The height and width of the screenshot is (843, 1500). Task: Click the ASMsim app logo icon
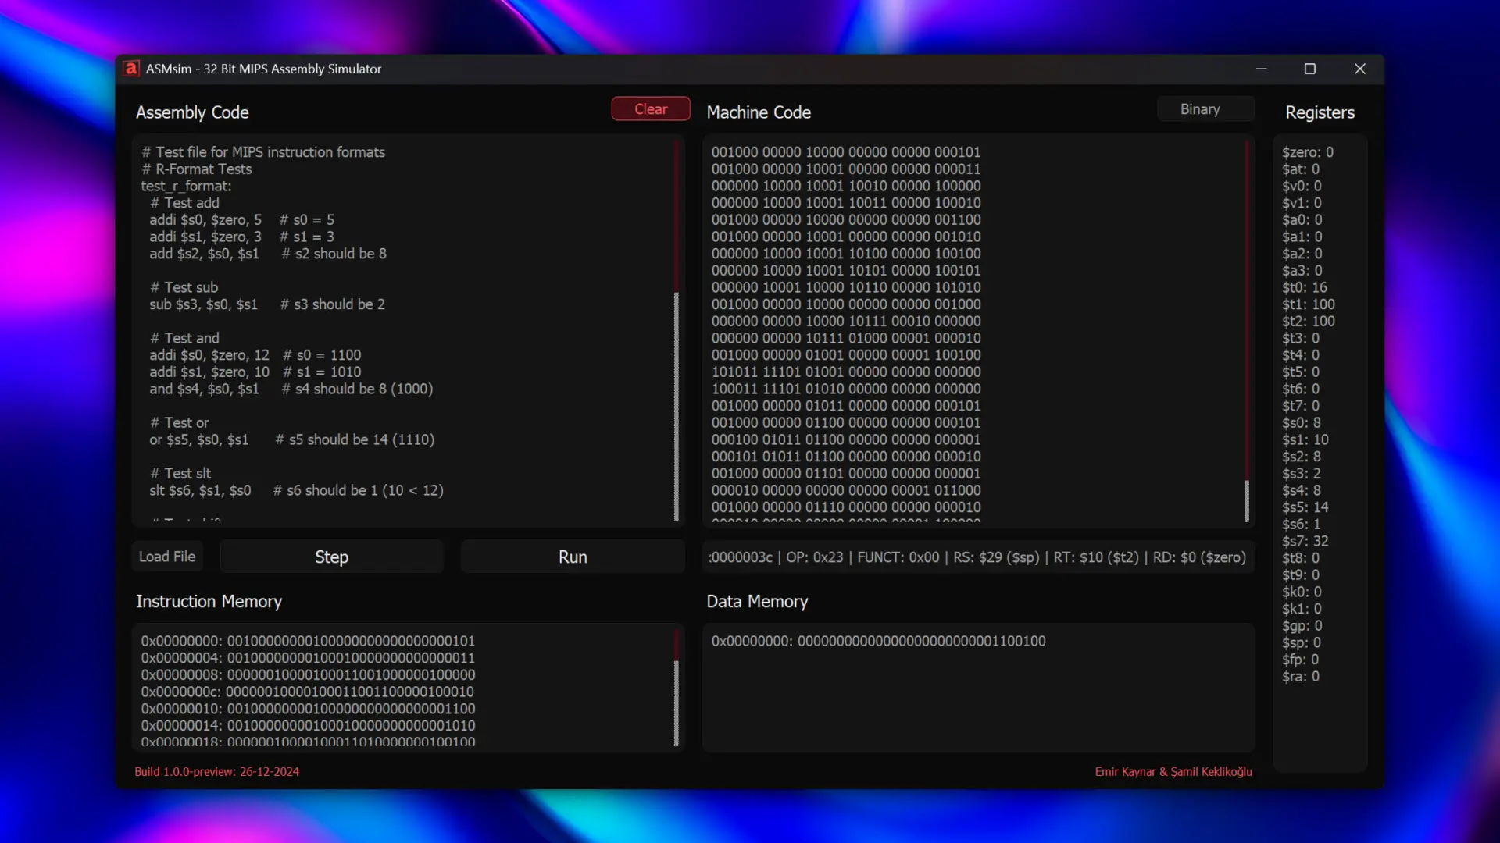(131, 69)
